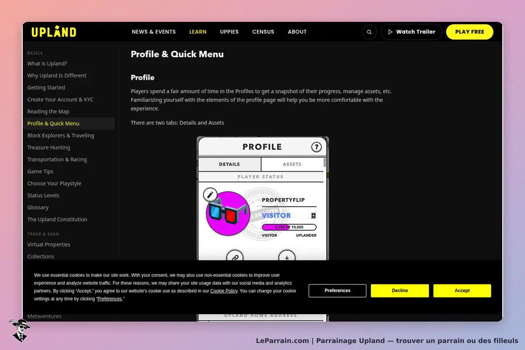The image size is (525, 350).
Task: Click the PLAYER STATUS header
Action: 260,177
